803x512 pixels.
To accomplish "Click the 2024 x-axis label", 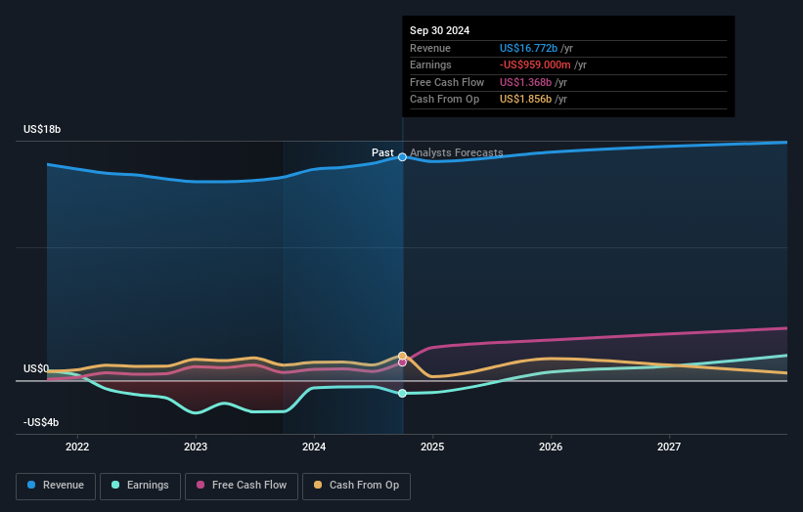I will click(314, 448).
